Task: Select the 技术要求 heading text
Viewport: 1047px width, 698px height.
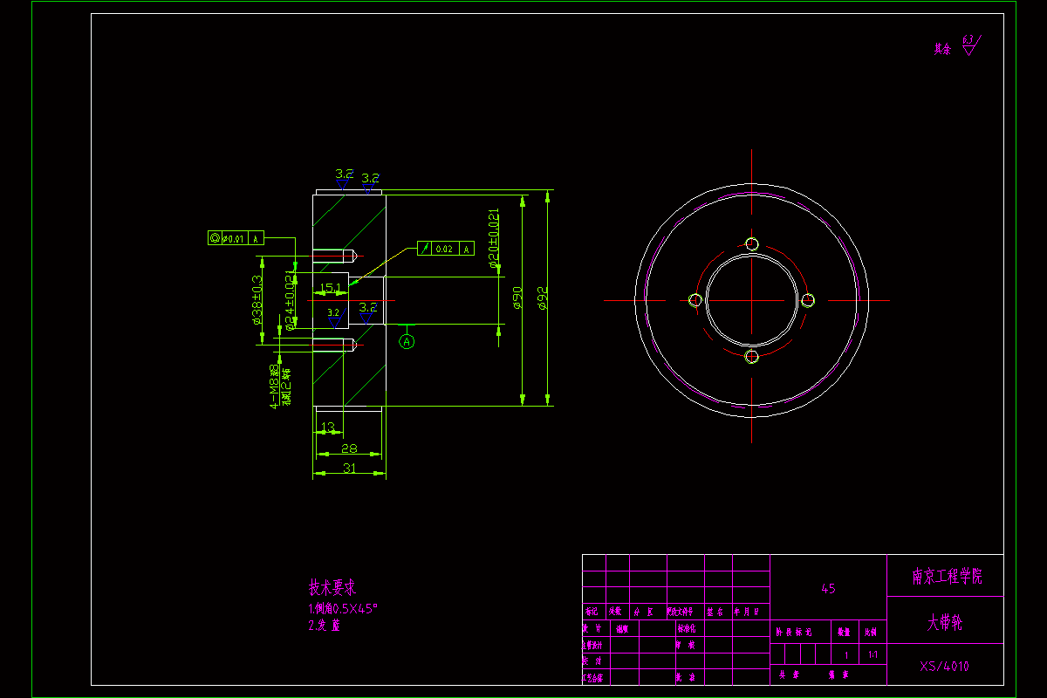Action: (x=332, y=588)
